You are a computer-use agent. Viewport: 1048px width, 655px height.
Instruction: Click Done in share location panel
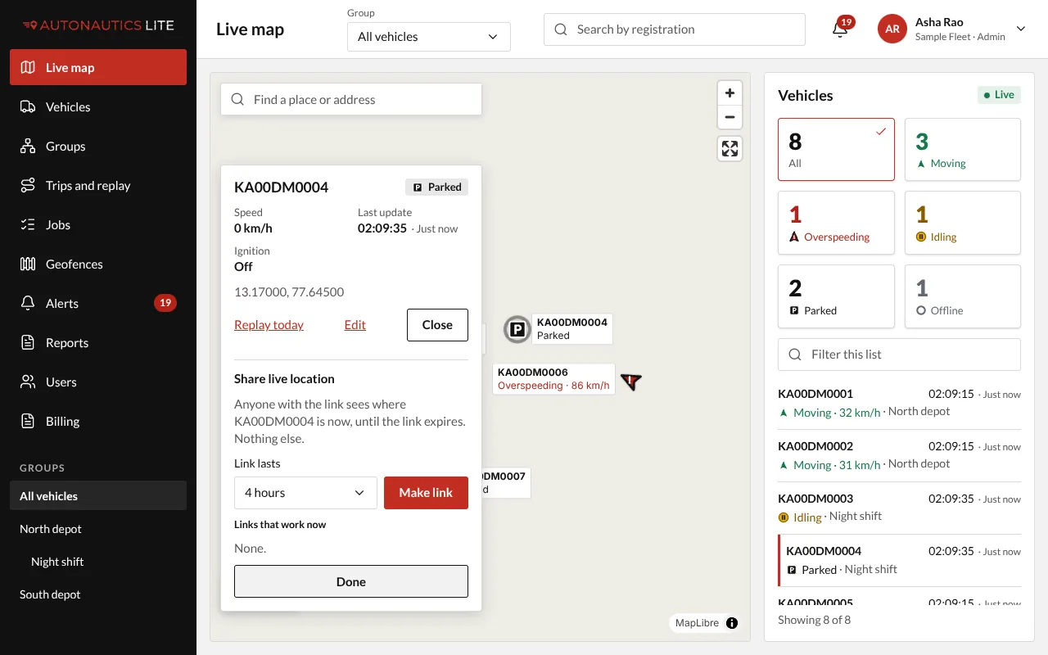(x=351, y=581)
